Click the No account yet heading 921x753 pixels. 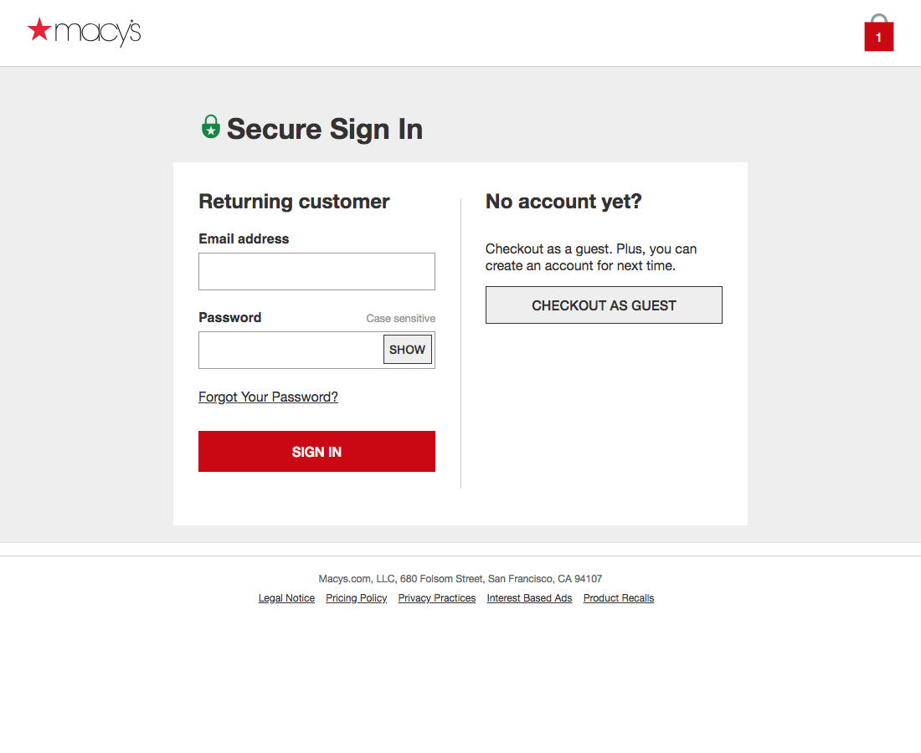(x=563, y=201)
